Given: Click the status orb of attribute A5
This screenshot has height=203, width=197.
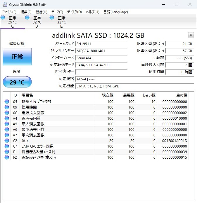Looking at the screenshot, I should click(7, 124).
